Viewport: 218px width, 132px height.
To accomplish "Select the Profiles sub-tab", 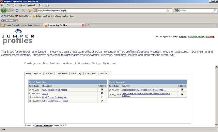I will pos(49,73).
